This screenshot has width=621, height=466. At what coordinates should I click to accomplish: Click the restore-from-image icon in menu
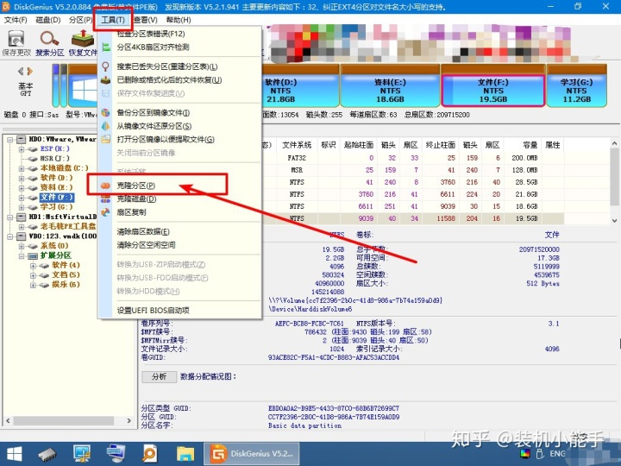(x=105, y=126)
